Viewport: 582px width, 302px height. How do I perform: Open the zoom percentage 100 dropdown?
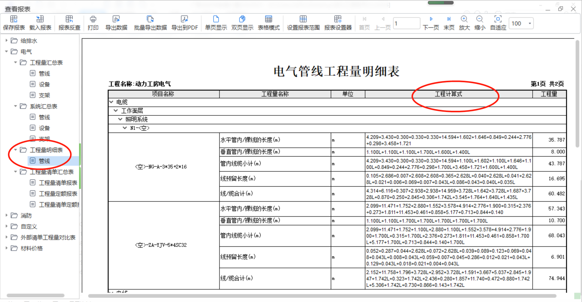pos(530,23)
